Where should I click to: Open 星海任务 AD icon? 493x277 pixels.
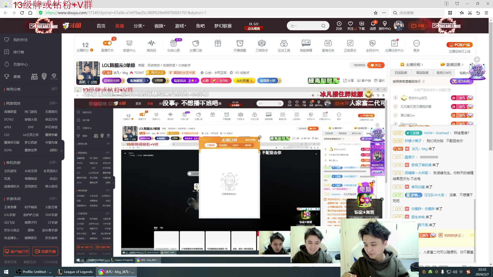328,46
